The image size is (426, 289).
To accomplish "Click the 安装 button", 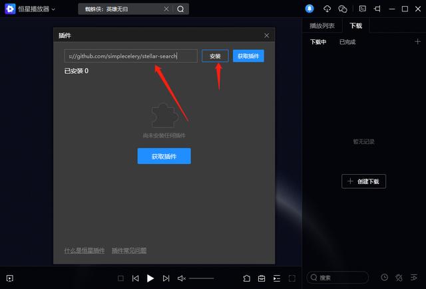I will [x=215, y=56].
